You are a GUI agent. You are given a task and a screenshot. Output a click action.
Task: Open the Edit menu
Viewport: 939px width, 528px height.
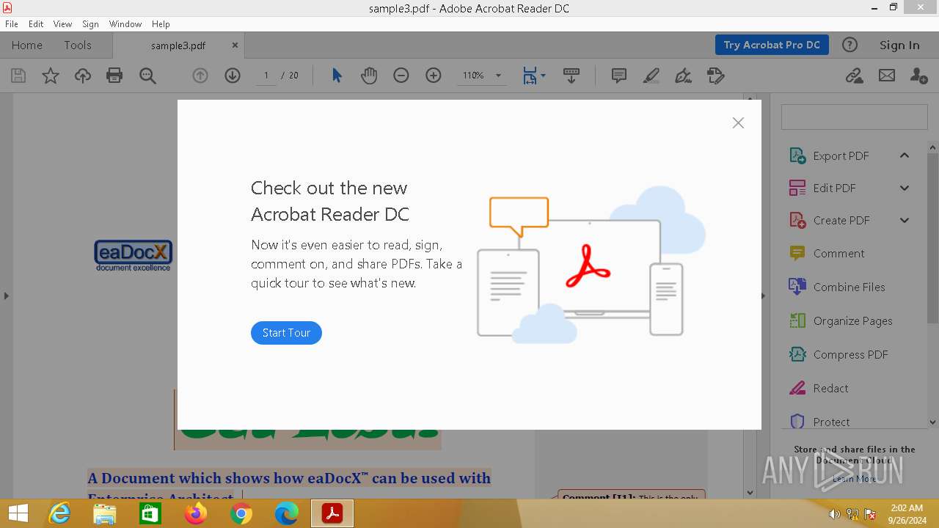pyautogui.click(x=36, y=24)
